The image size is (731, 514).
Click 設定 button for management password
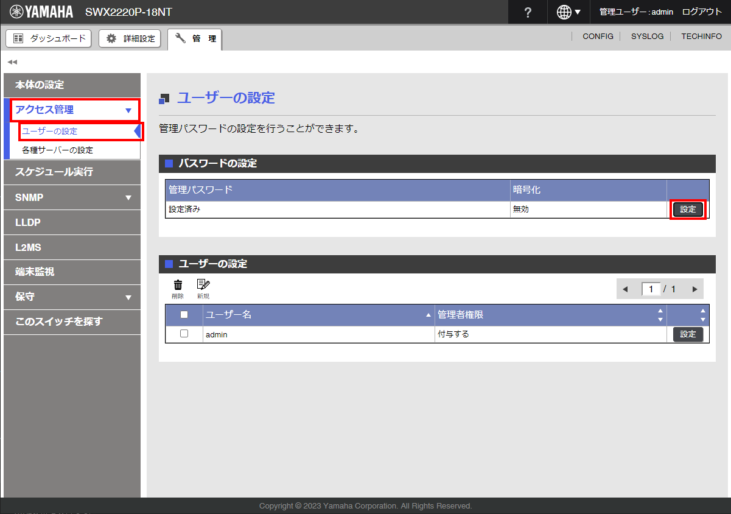688,209
